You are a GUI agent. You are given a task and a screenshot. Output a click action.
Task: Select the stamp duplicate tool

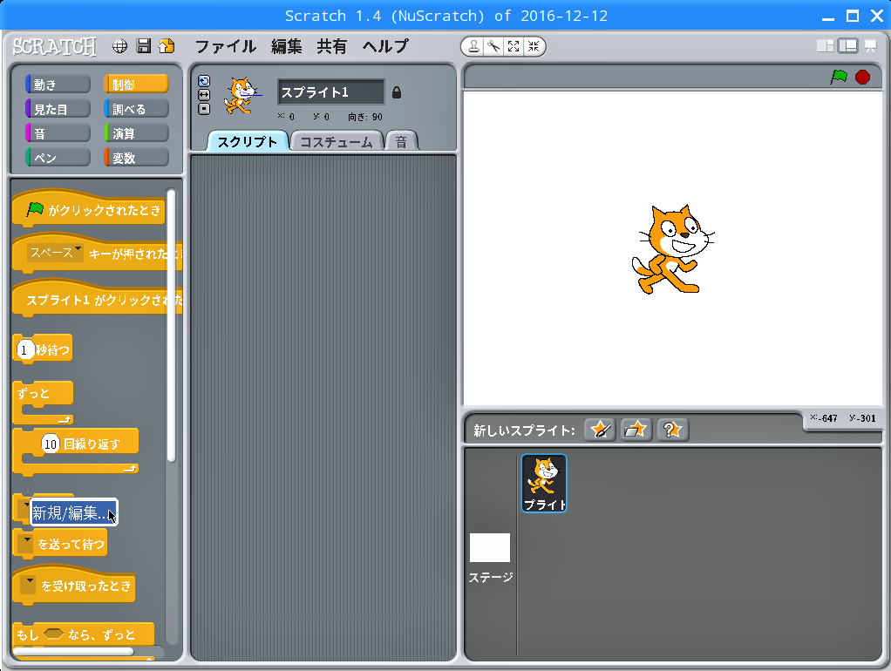pyautogui.click(x=473, y=46)
